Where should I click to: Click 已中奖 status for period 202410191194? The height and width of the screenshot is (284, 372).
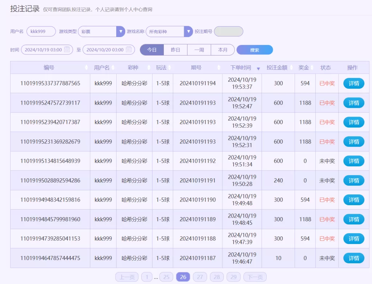pos(327,84)
